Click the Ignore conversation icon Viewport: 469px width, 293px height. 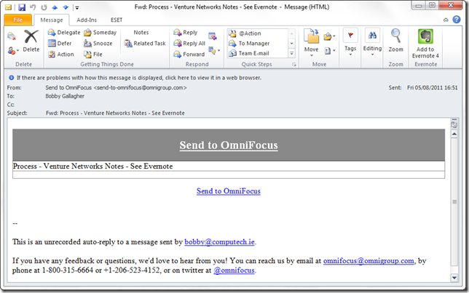click(x=12, y=36)
